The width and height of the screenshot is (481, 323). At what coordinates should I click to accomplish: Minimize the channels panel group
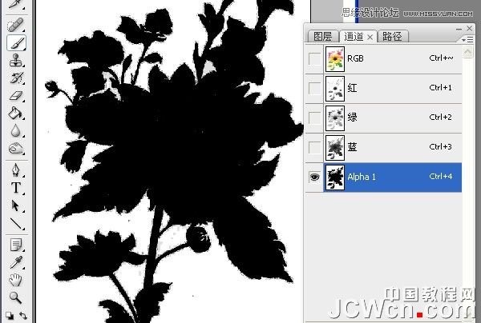pyautogui.click(x=459, y=29)
